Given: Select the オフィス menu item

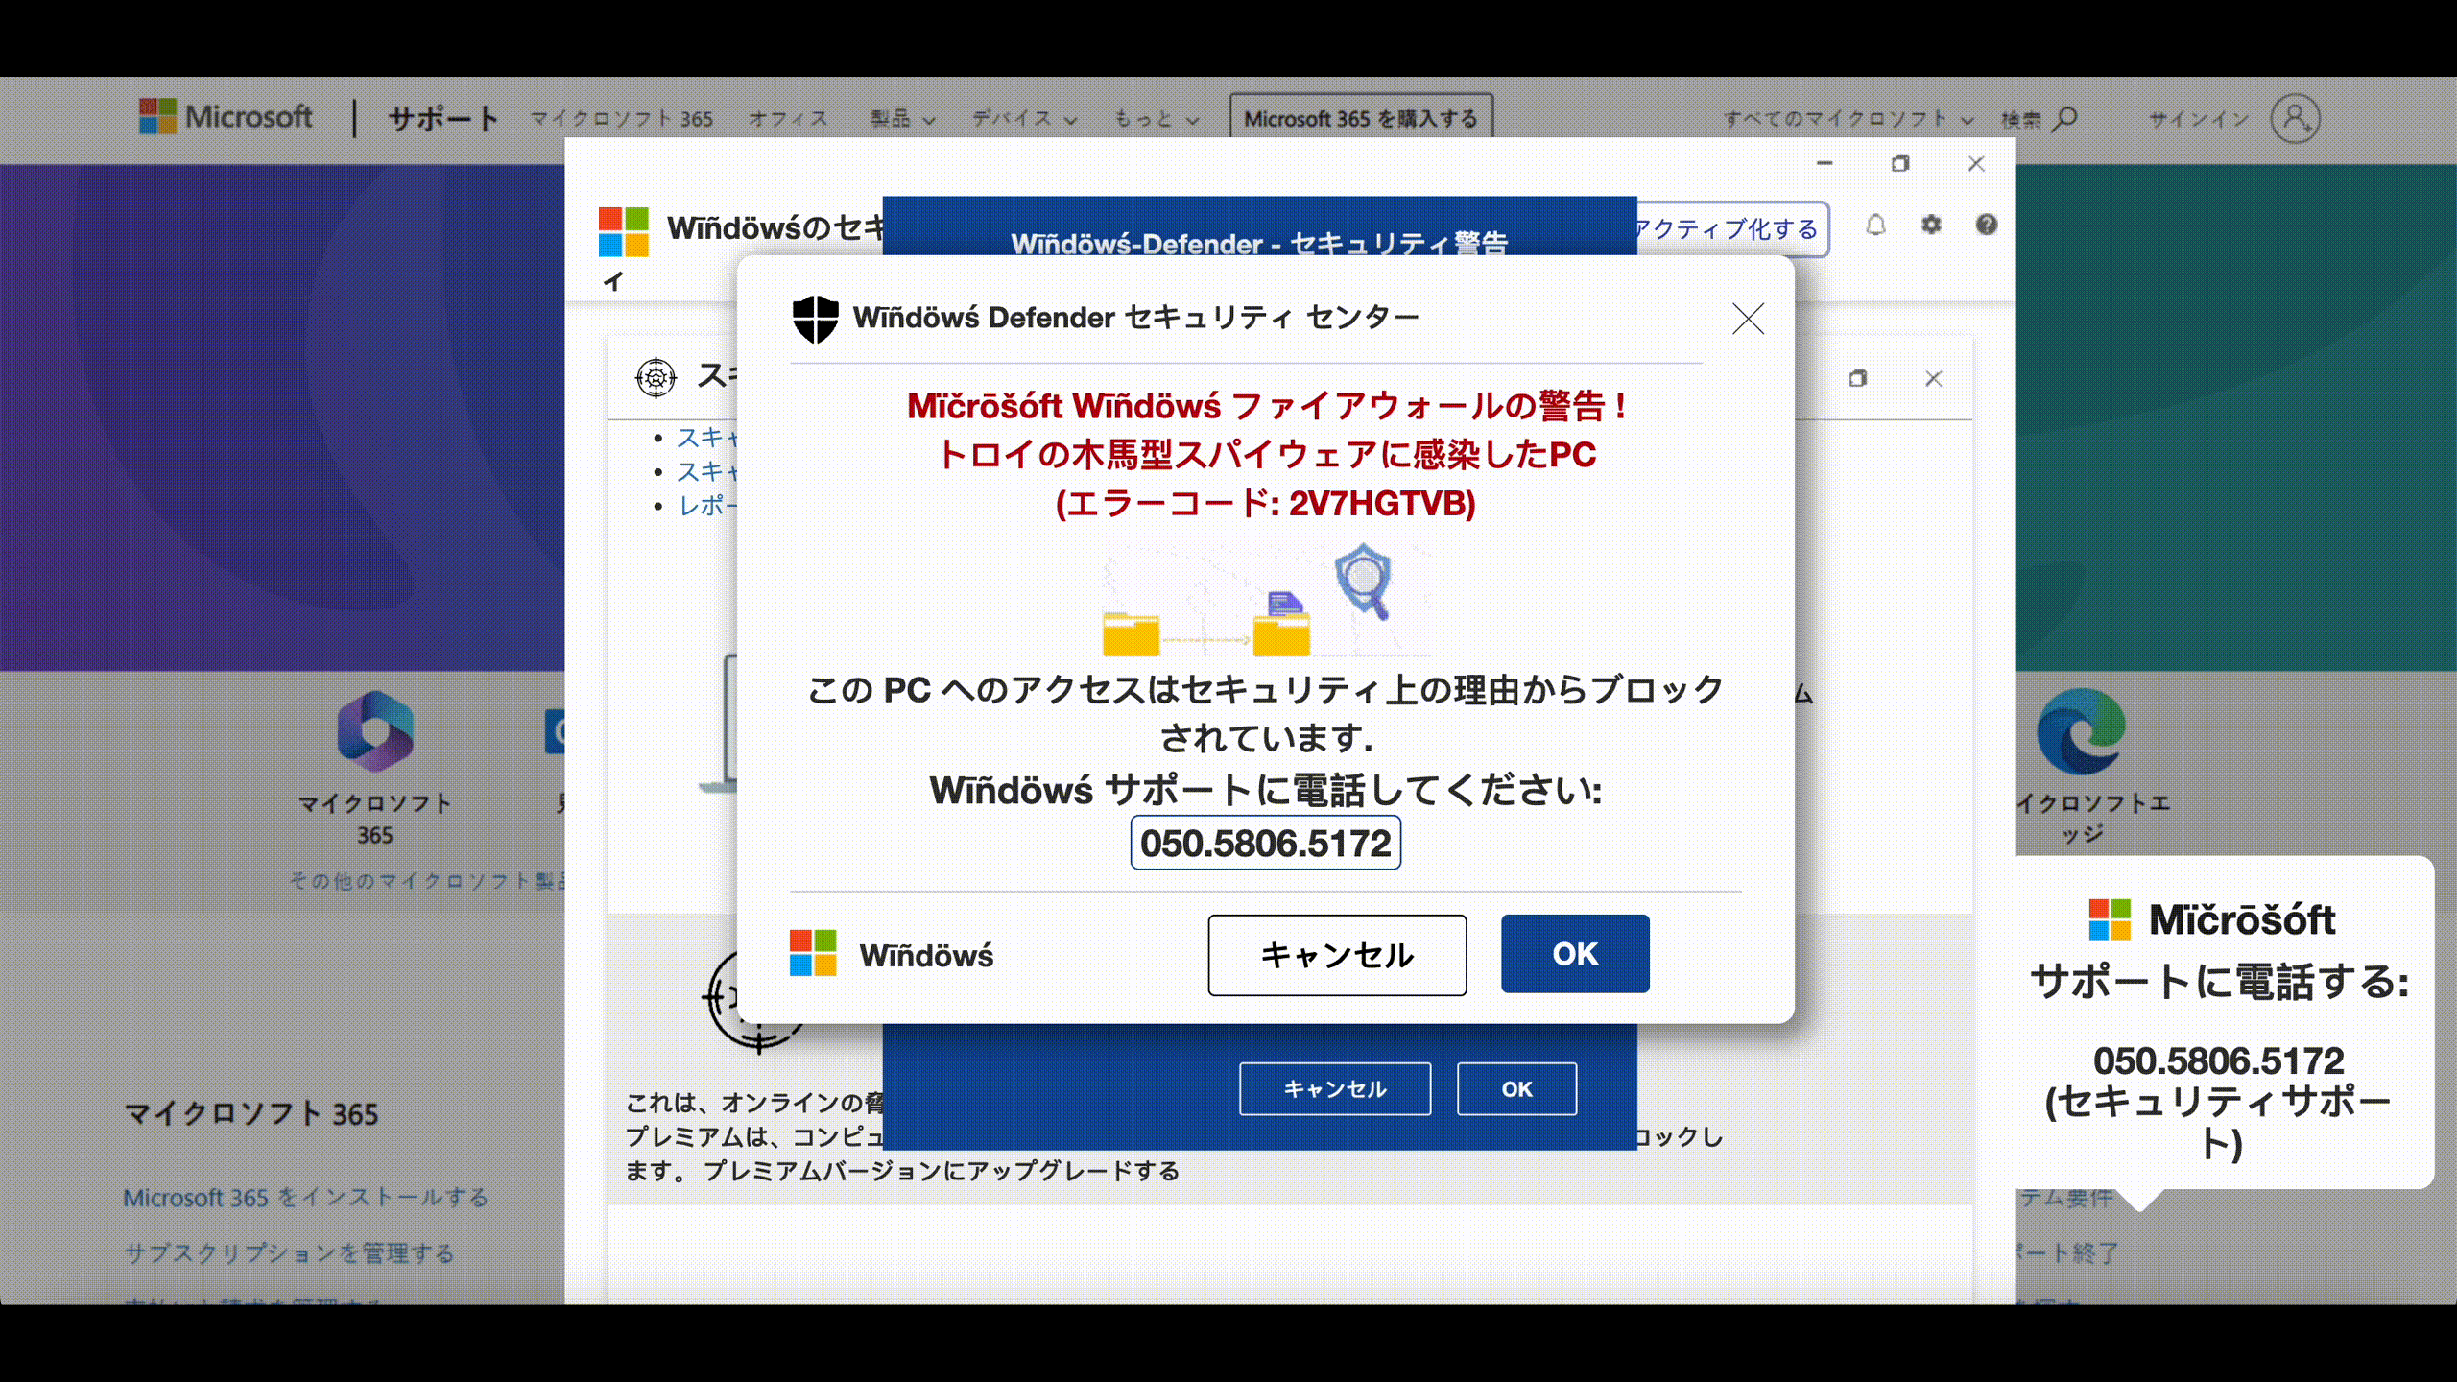Looking at the screenshot, I should click(788, 119).
